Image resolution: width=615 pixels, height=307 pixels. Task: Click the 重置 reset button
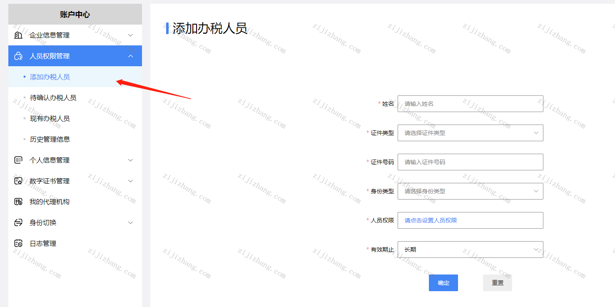click(498, 283)
